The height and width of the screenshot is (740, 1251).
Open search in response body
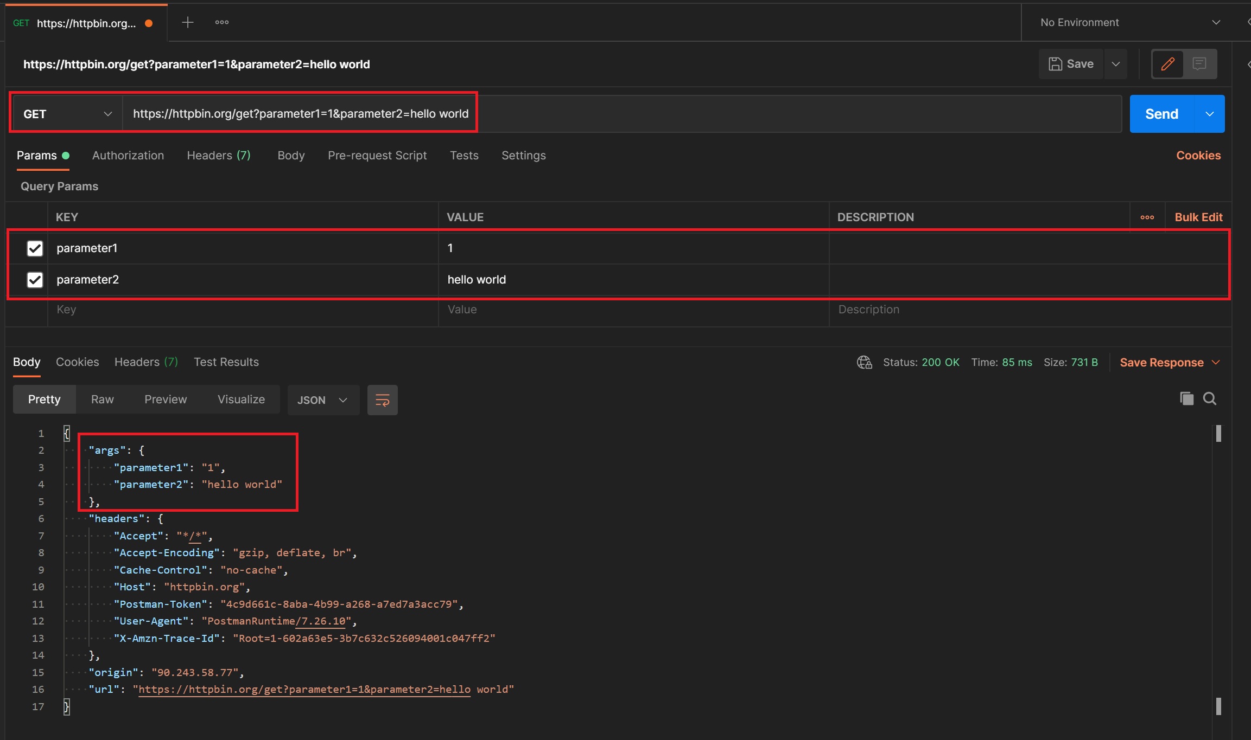pos(1210,398)
